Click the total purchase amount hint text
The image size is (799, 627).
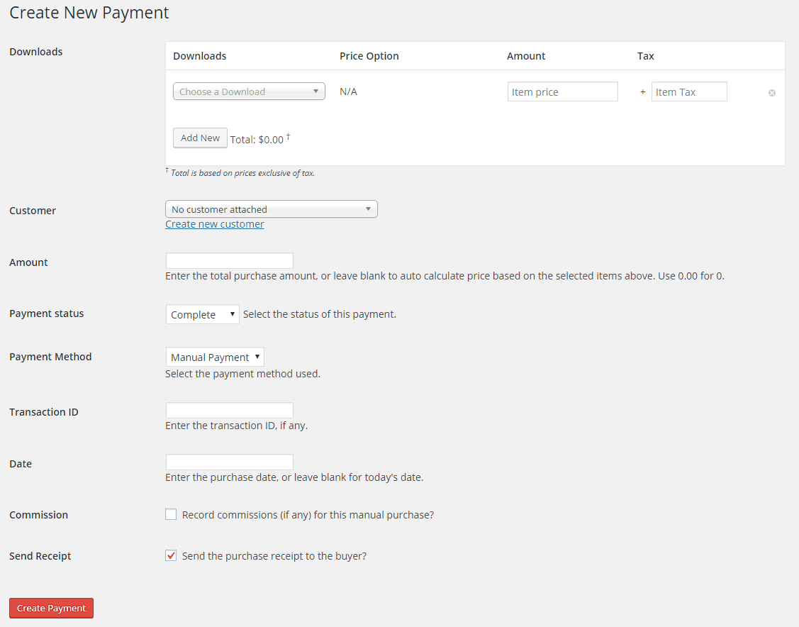pos(445,276)
